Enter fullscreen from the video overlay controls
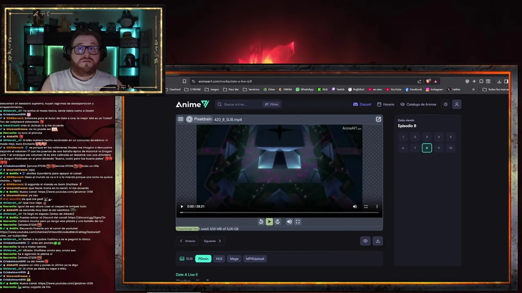The image size is (522, 293). (366, 206)
